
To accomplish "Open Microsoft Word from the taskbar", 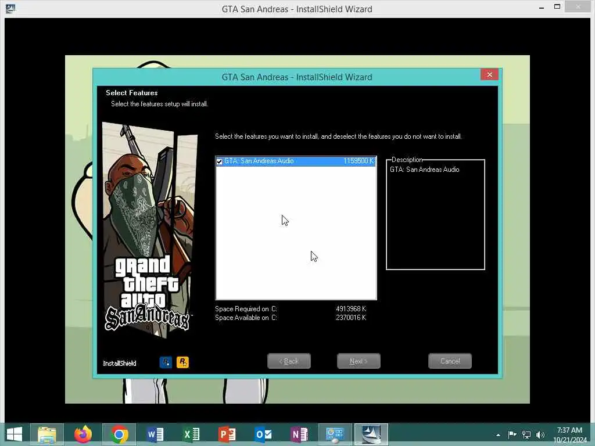I will (x=155, y=434).
